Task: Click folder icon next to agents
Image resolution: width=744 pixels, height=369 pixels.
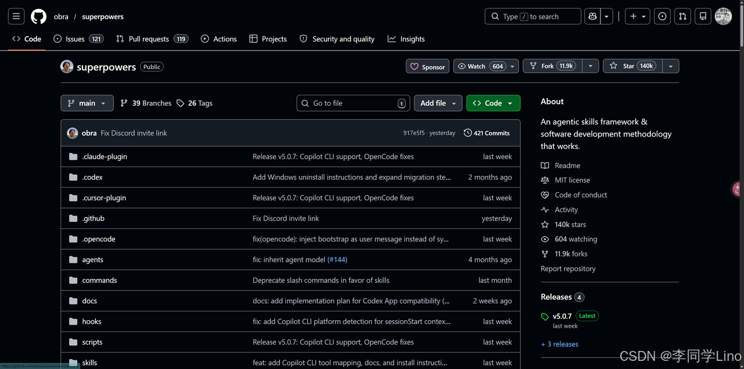Action: point(73,260)
